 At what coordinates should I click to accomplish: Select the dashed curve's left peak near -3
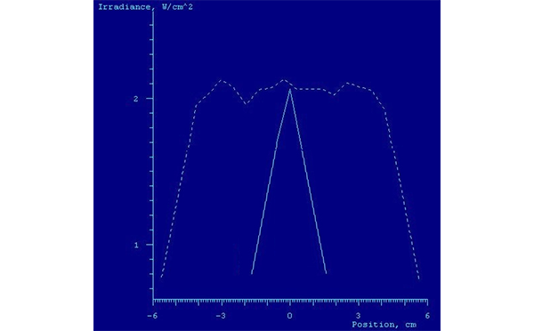coord(222,80)
